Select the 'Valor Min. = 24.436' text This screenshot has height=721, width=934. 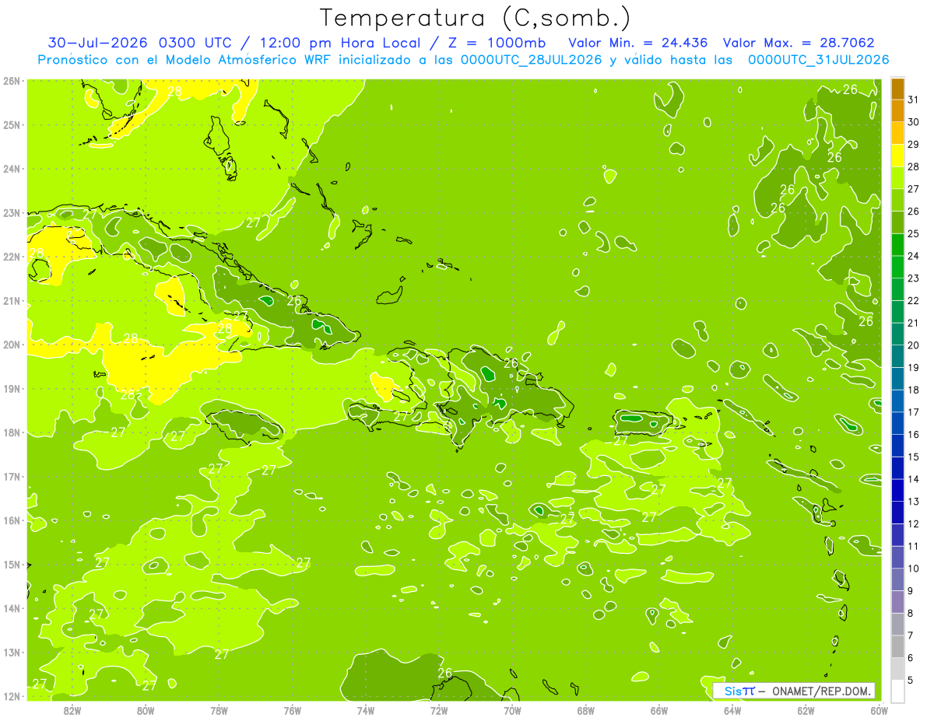(638, 43)
